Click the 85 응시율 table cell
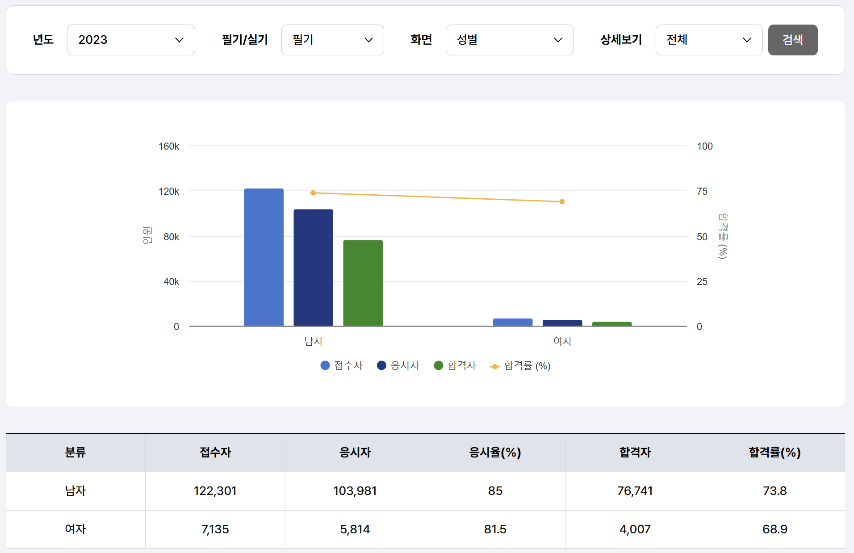This screenshot has width=854, height=553. [495, 491]
